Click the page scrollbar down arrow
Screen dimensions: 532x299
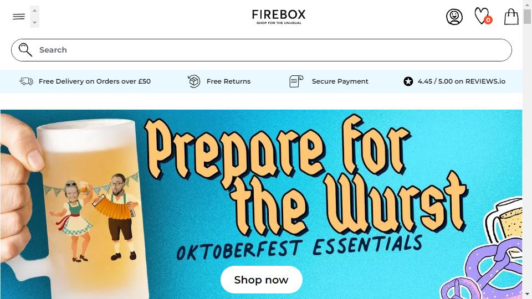tap(527, 294)
